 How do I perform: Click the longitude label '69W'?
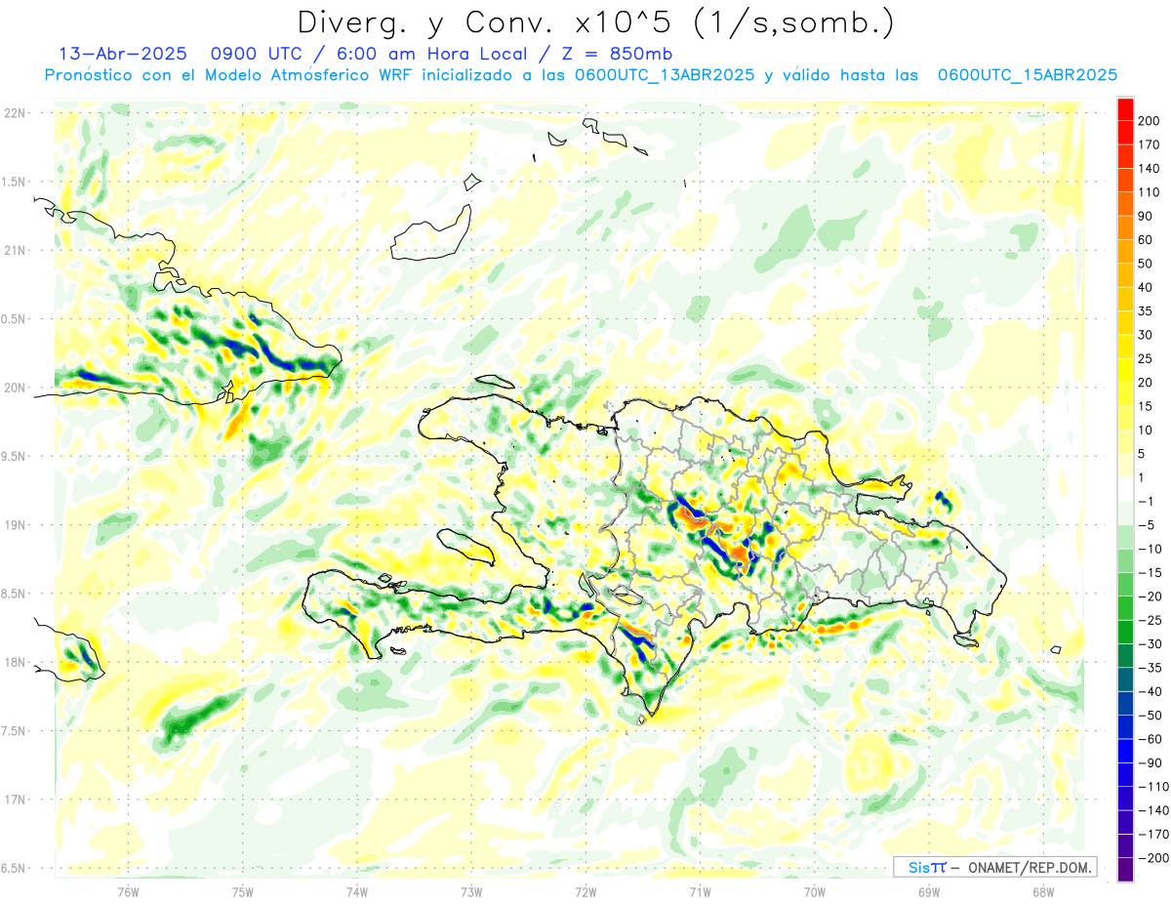pos(928,892)
